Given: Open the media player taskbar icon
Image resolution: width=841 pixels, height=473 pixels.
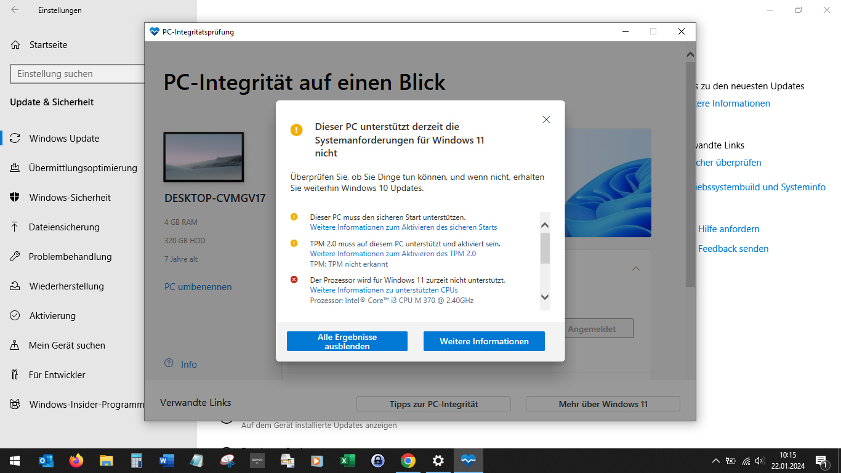Looking at the screenshot, I should pos(318,461).
